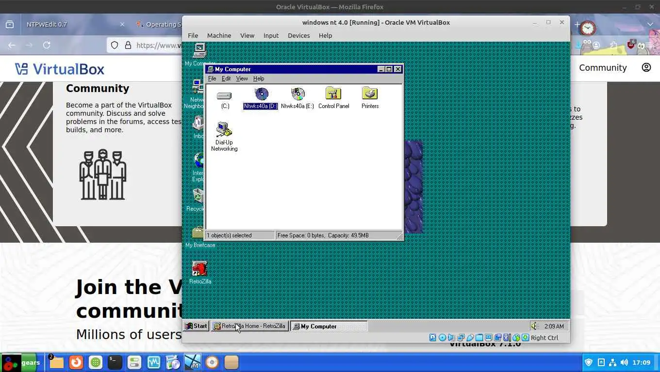The height and width of the screenshot is (372, 660).
Task: Click the host network tray icon
Action: click(612, 362)
